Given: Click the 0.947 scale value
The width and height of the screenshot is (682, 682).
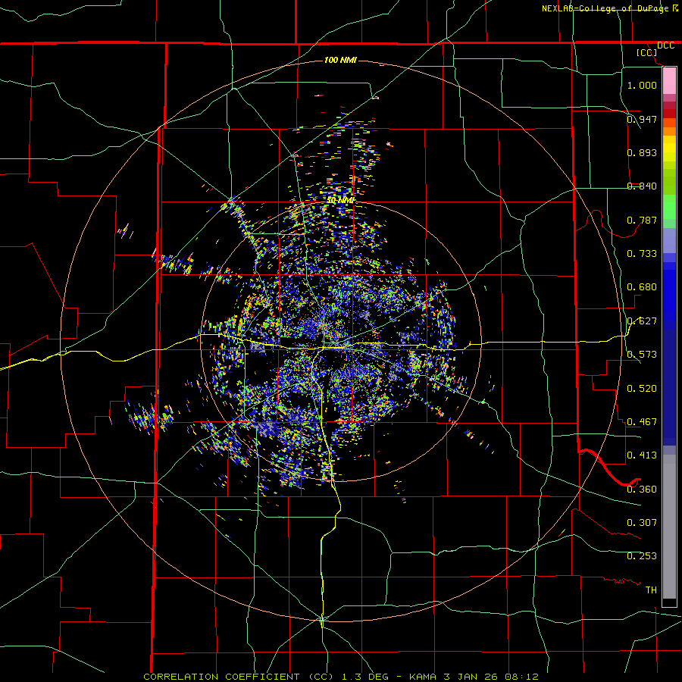Looking at the screenshot, I should [x=642, y=119].
